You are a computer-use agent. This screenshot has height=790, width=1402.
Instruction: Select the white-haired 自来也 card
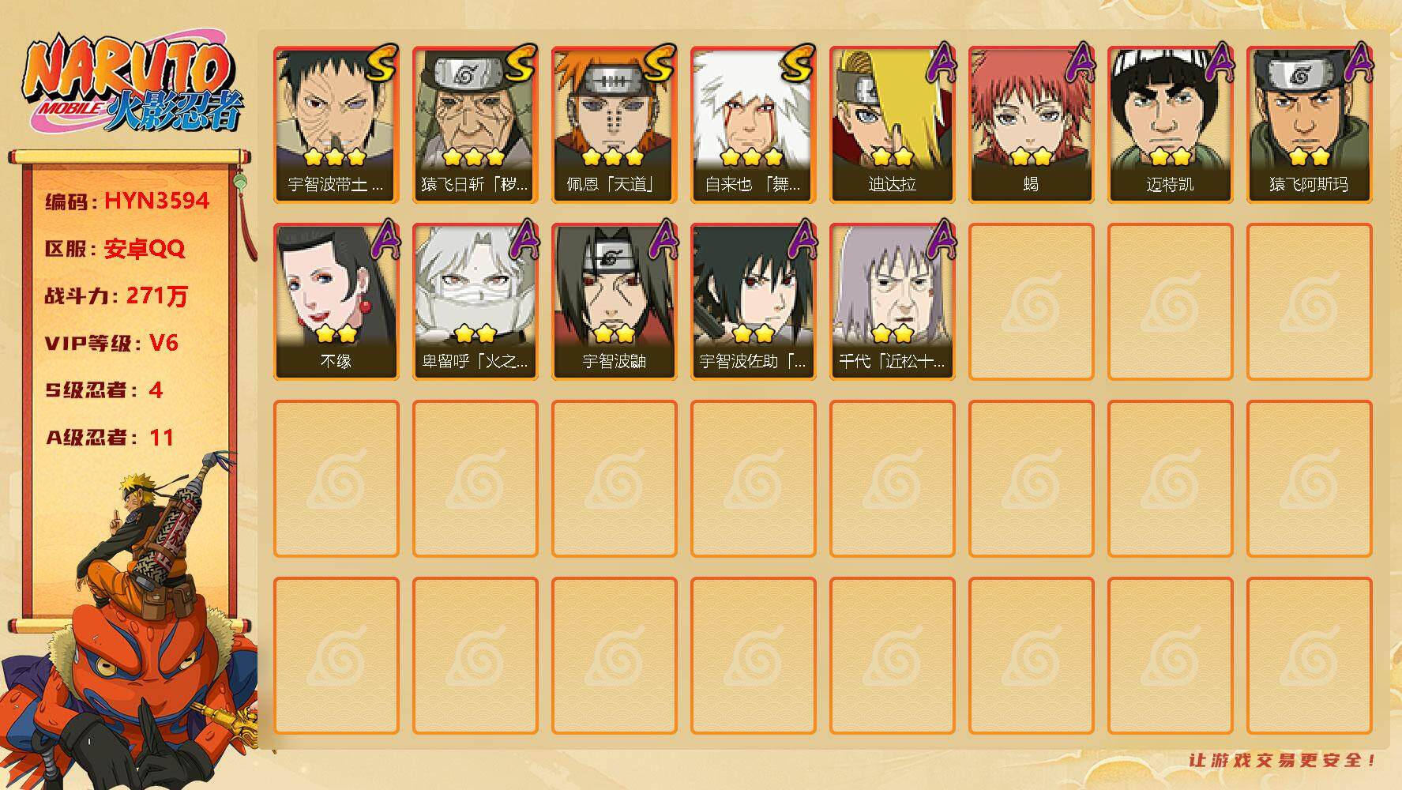tap(754, 125)
